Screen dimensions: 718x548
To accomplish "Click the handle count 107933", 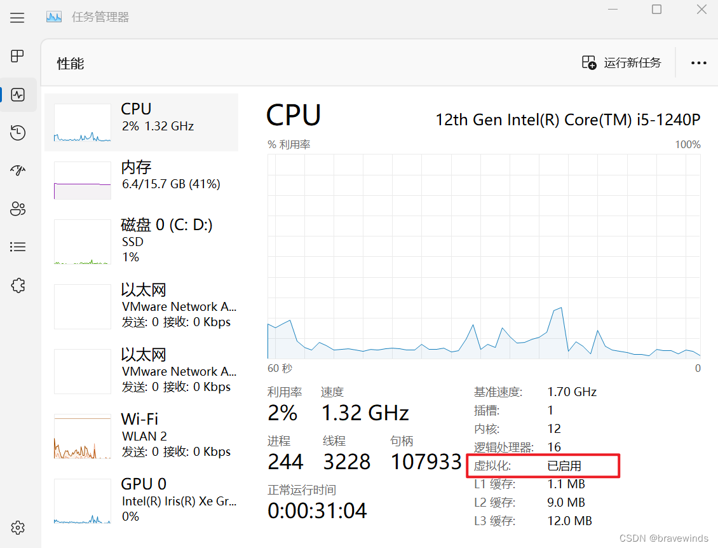I will (x=426, y=462).
